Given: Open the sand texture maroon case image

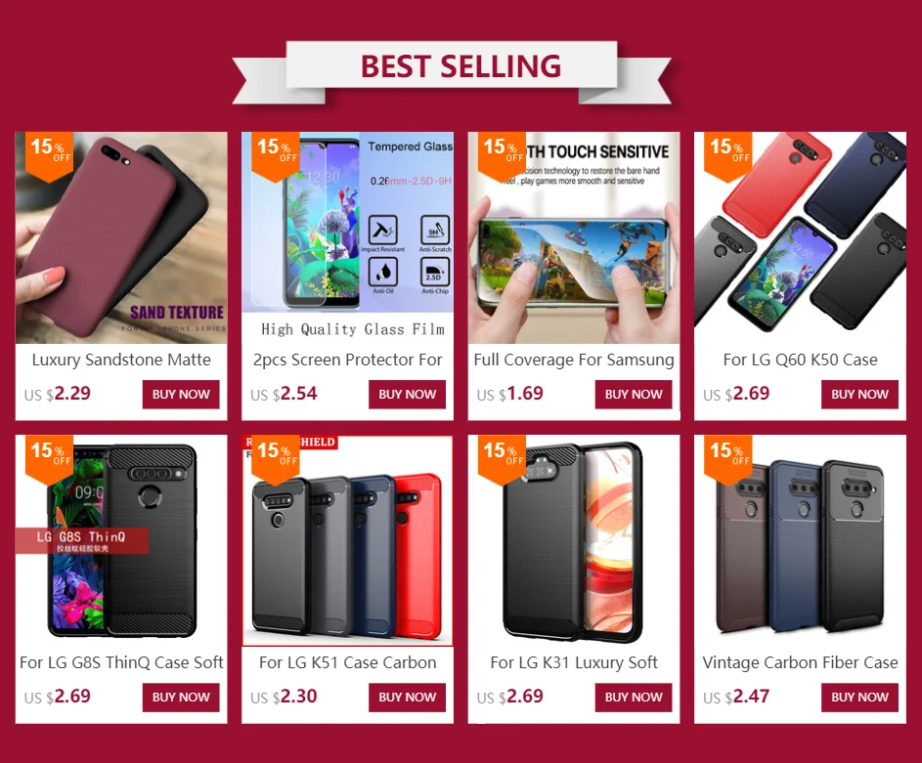Looking at the screenshot, I should [121, 237].
